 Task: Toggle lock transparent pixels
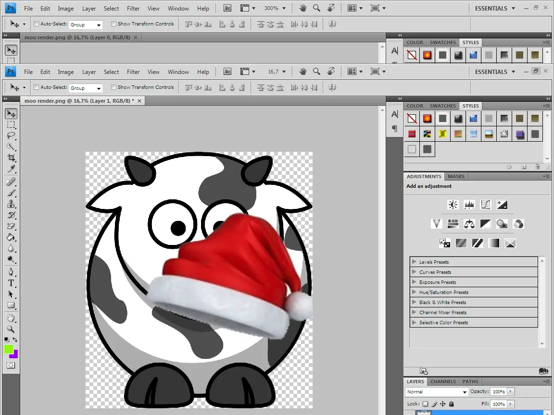[x=426, y=404]
